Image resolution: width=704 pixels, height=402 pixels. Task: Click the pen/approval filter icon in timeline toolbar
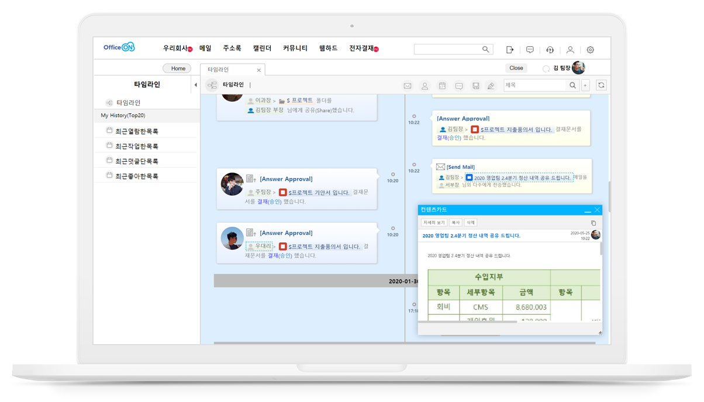click(491, 86)
